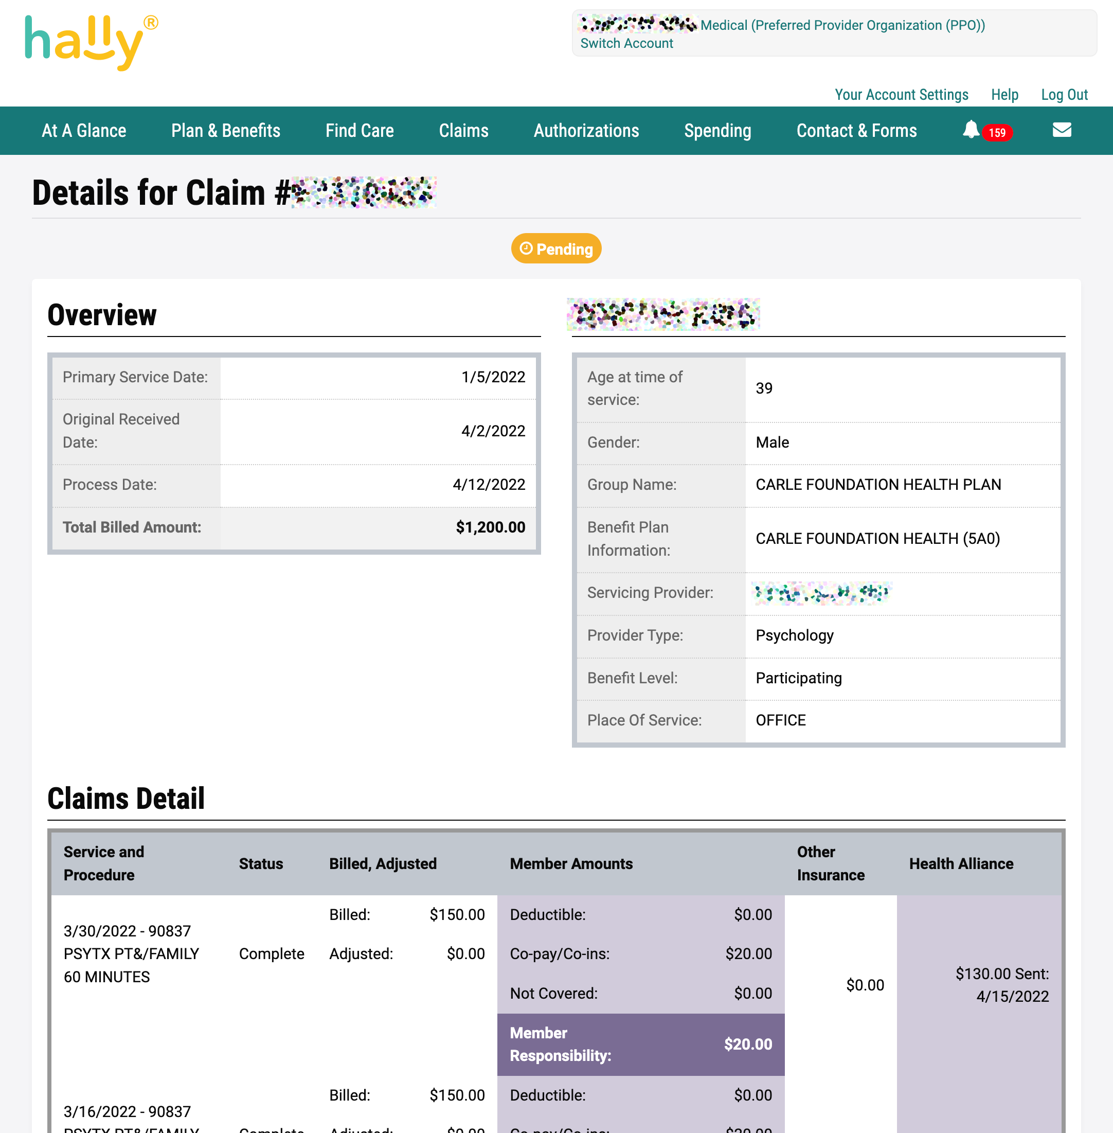Click Other Insurance column header
Screen dimensions: 1113x1133
[830, 863]
